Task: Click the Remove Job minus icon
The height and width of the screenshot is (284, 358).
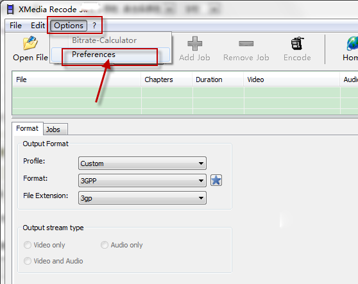Action: coord(246,44)
